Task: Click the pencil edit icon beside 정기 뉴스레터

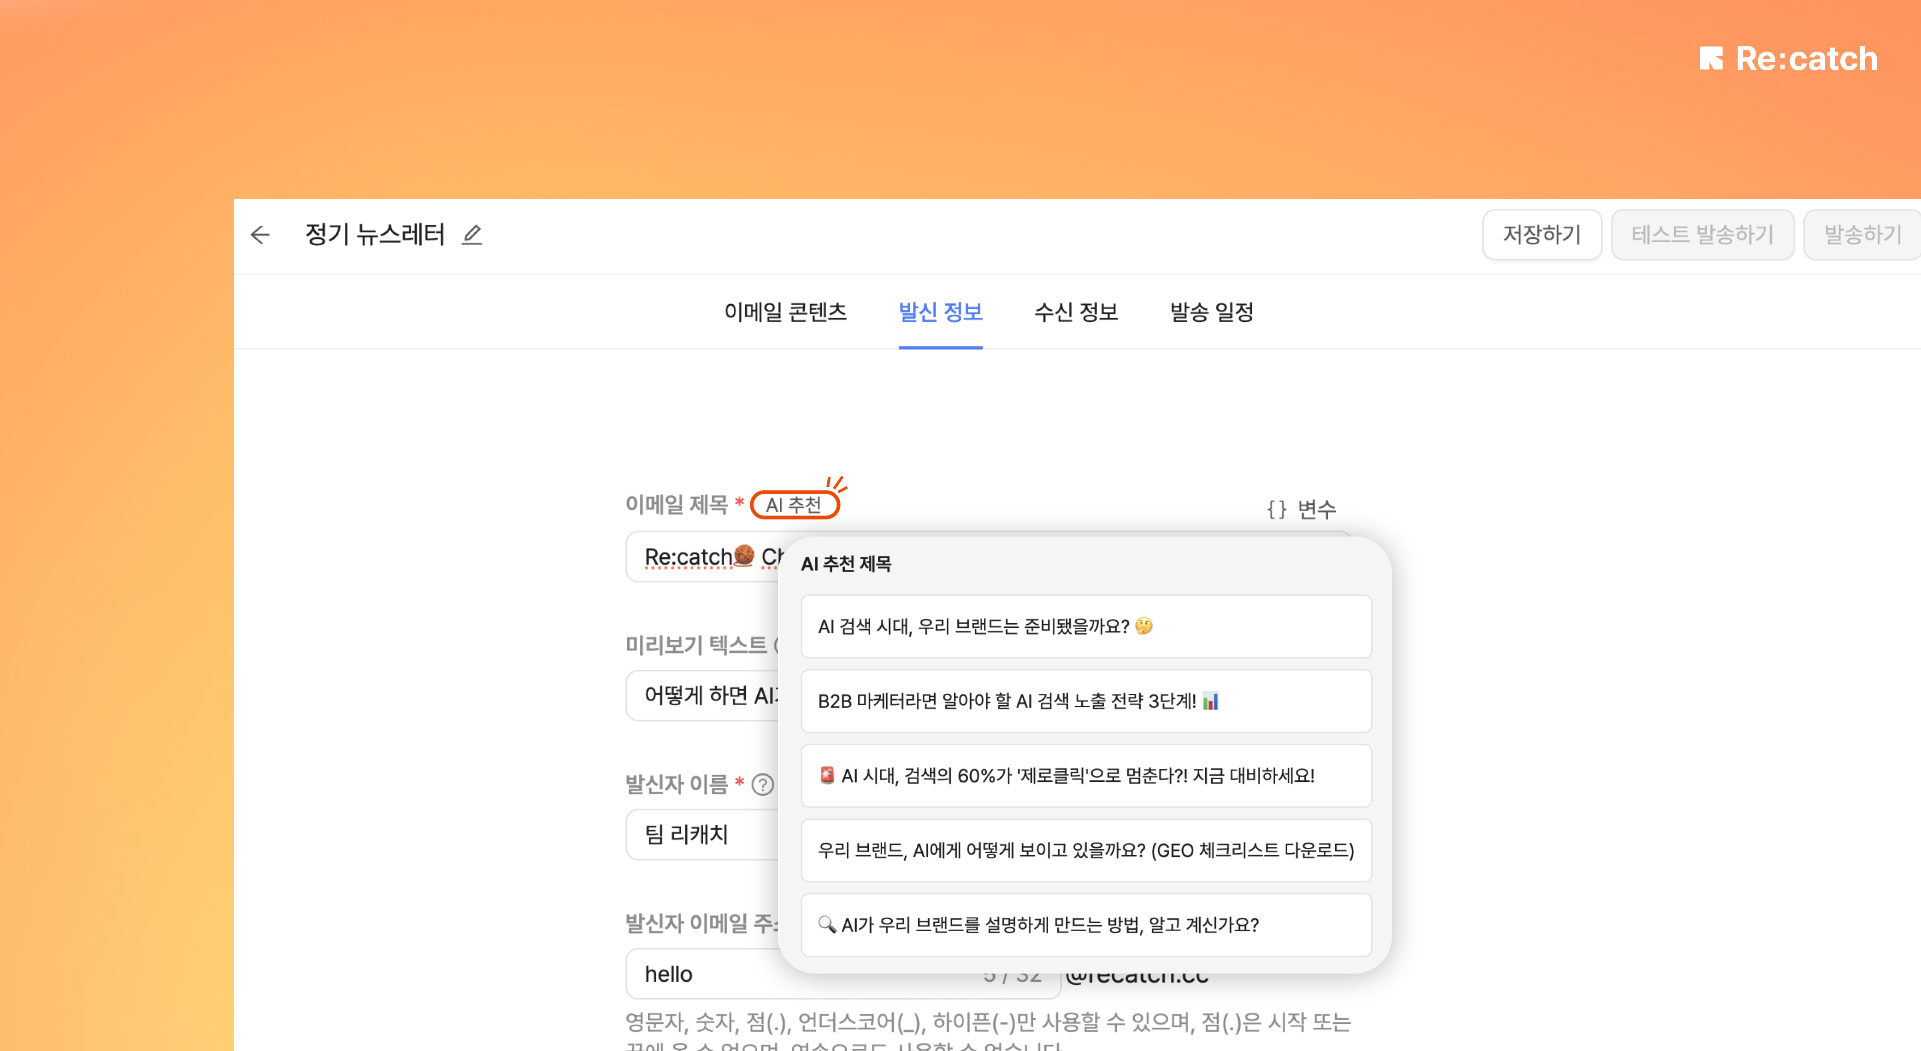Action: tap(471, 236)
